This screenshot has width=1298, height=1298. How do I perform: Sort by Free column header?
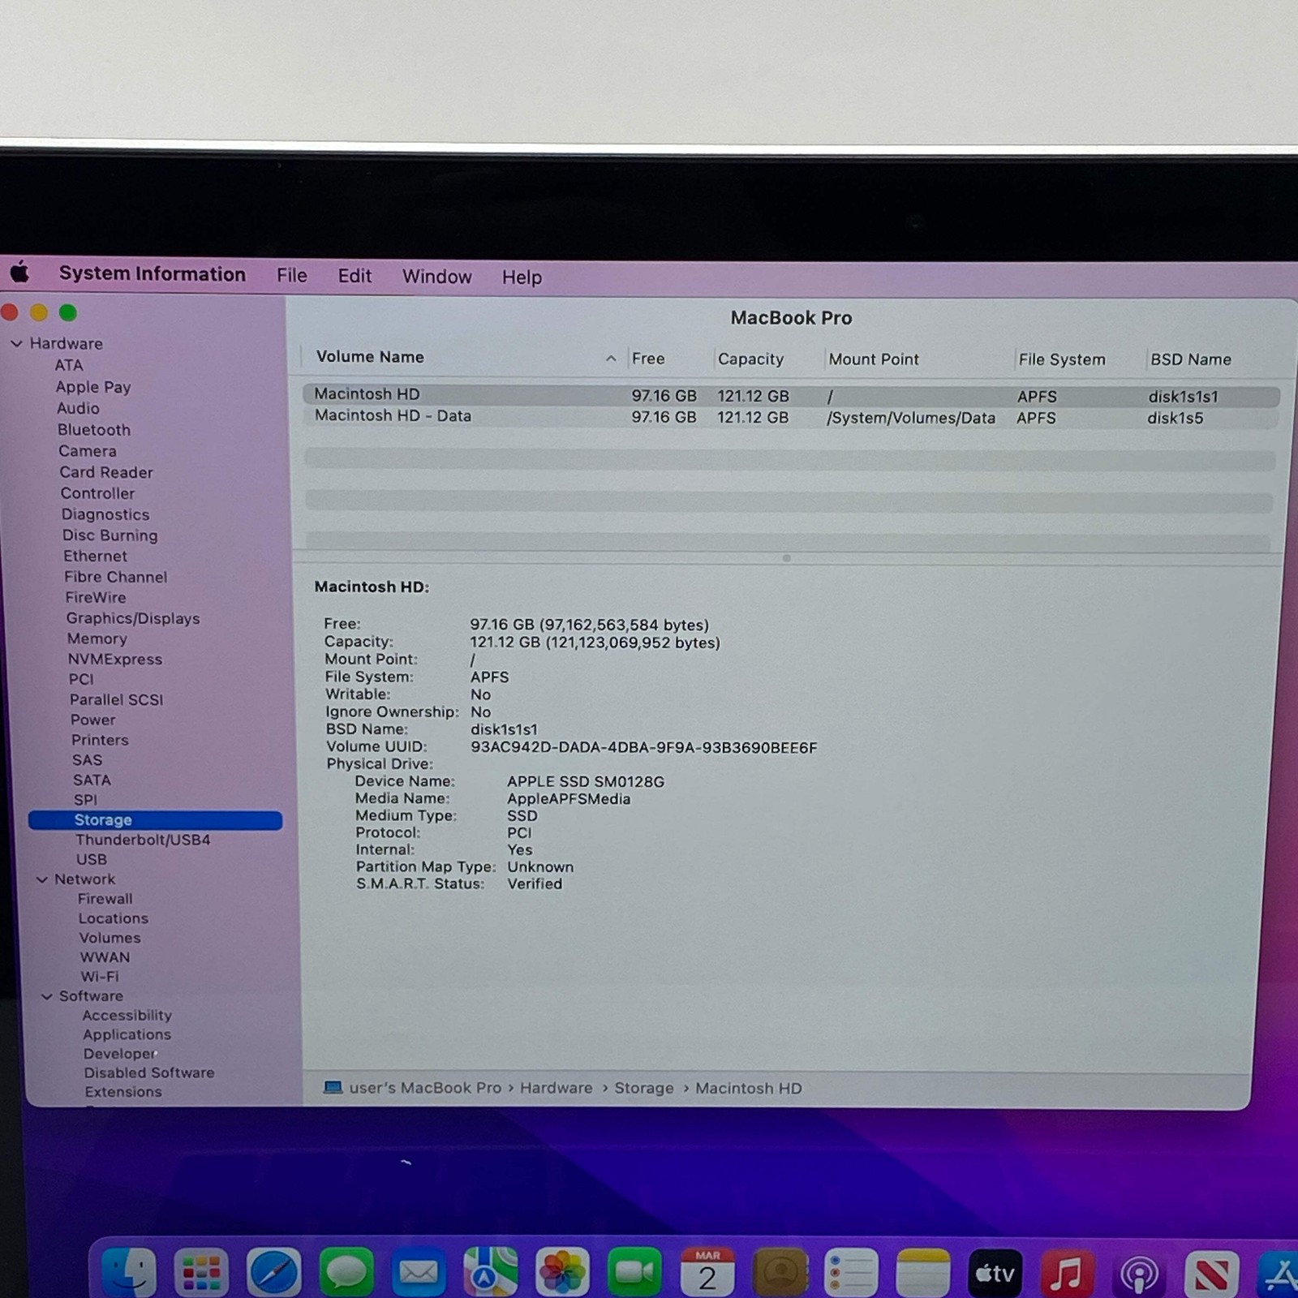(x=648, y=359)
